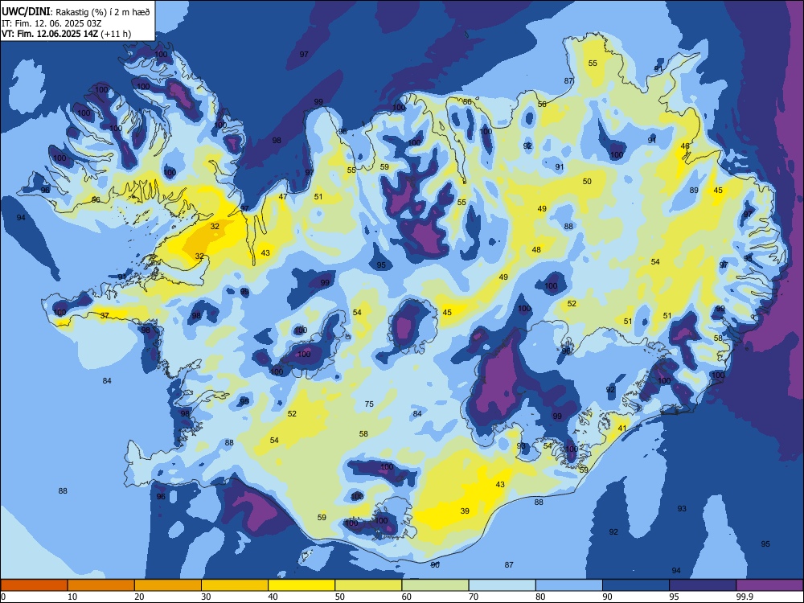The width and height of the screenshot is (804, 603).
Task: Click the humidity value '75' on the map
Action: (369, 404)
